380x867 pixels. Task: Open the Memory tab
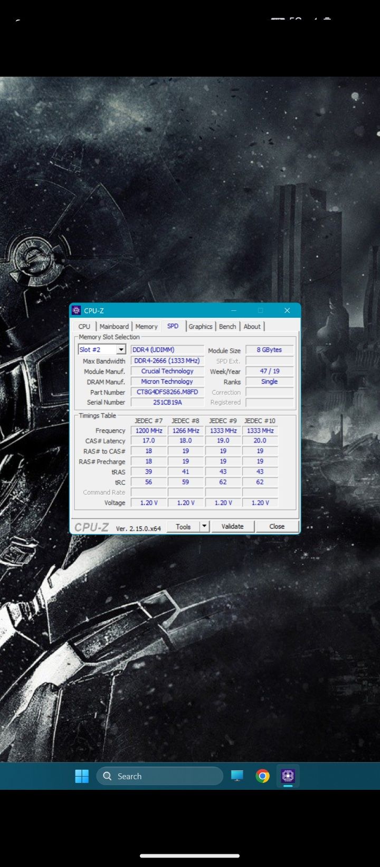pyautogui.click(x=146, y=326)
